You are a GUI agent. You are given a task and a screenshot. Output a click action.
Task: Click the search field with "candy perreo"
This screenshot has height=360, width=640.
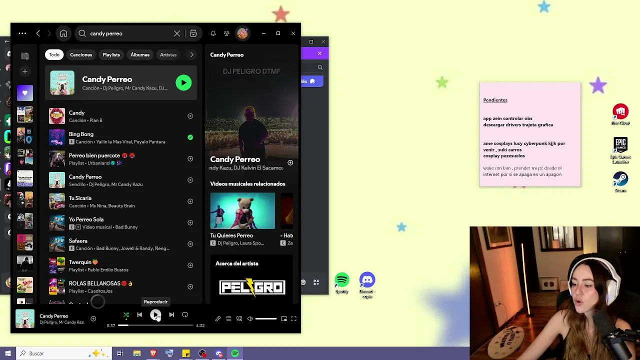pos(129,33)
